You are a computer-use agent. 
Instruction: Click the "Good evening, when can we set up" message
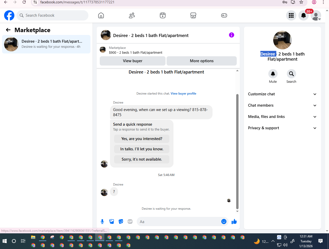[161, 112]
